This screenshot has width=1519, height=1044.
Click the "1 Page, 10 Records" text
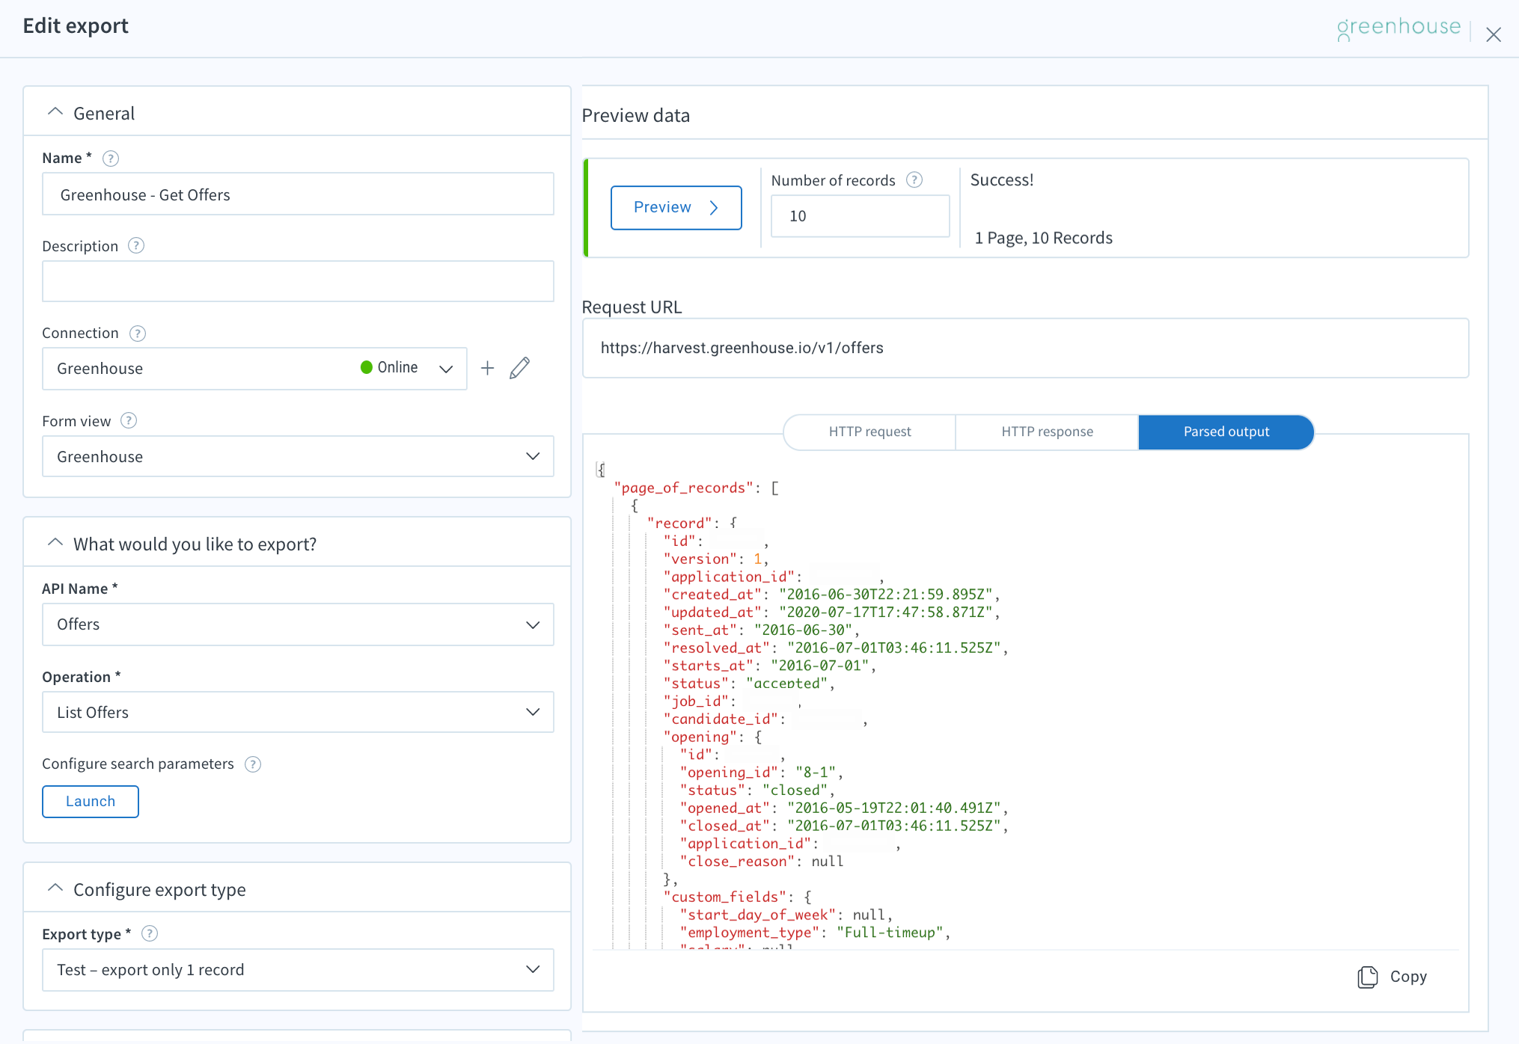[1044, 238]
